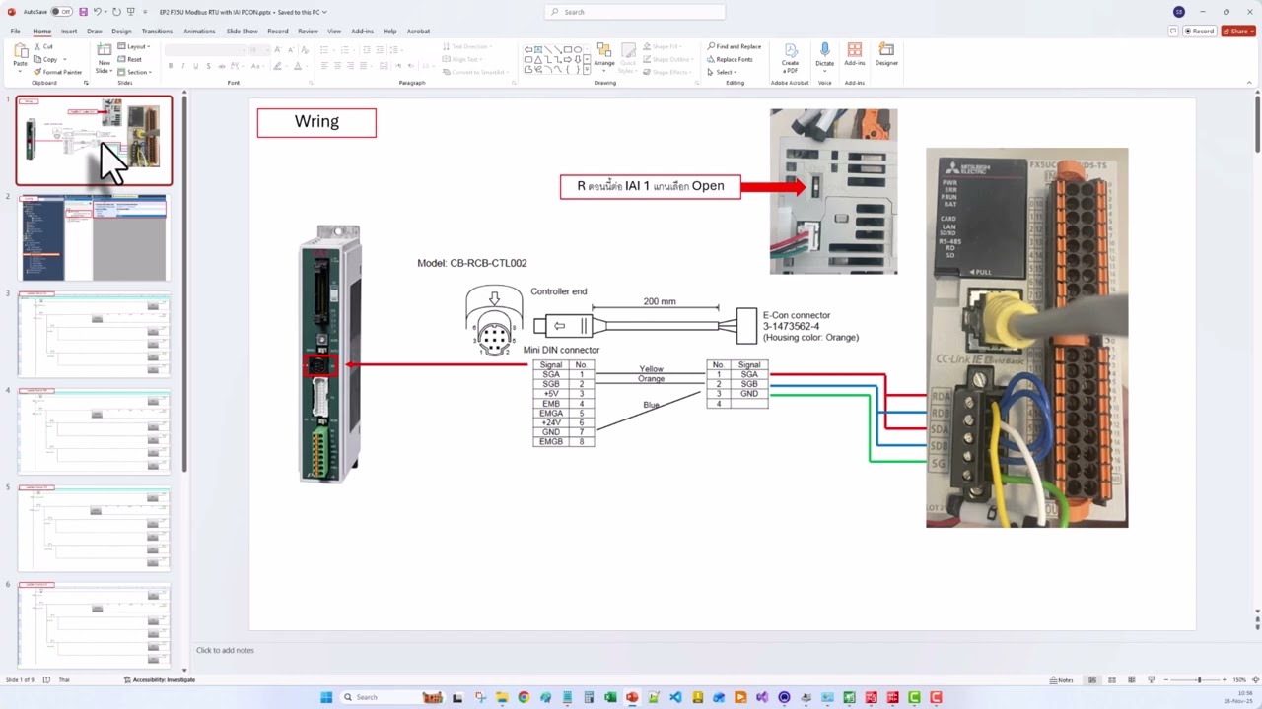This screenshot has height=709, width=1262.
Task: Switch to the Design tab
Action: [x=121, y=31]
